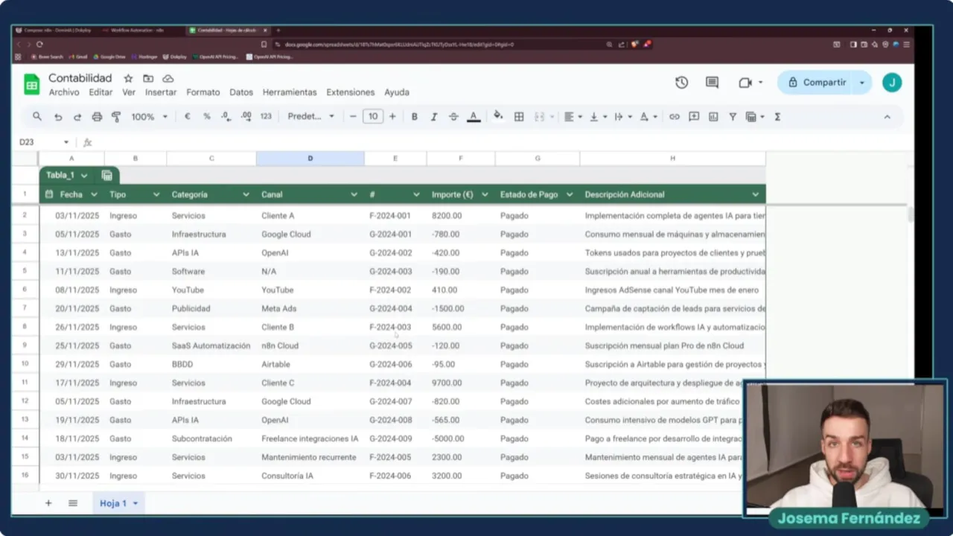
Task: Open horizontal align options
Action: [572, 117]
